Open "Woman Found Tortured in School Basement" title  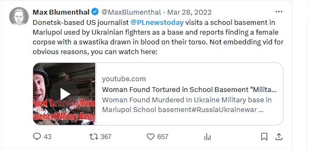(x=189, y=90)
